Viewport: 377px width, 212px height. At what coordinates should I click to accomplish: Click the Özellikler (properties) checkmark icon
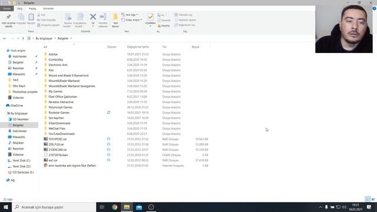[x=151, y=17]
